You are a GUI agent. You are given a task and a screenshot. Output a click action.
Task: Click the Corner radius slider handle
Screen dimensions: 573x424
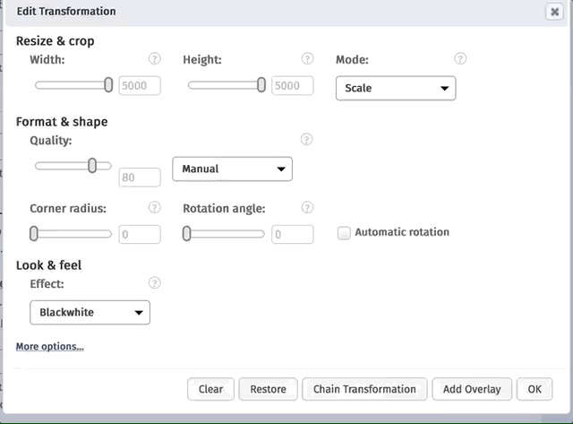coord(34,234)
